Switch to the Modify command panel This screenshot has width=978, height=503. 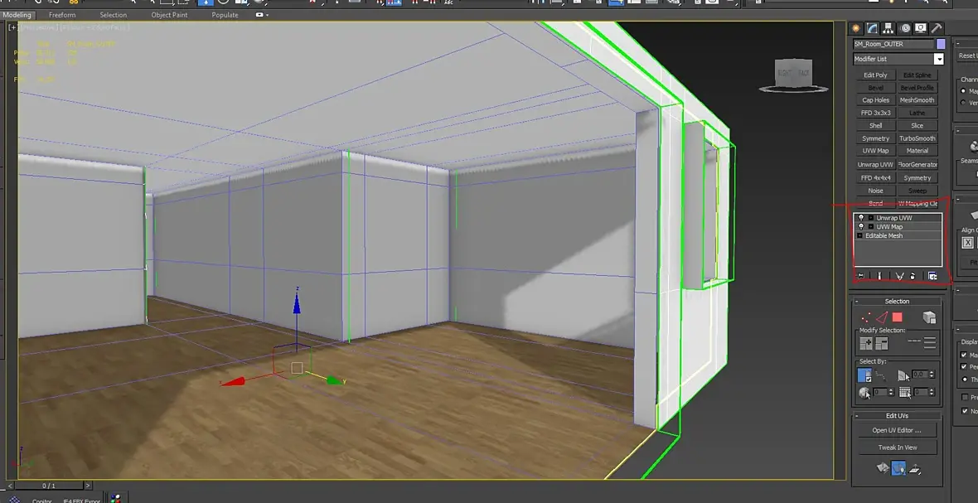pyautogui.click(x=872, y=28)
